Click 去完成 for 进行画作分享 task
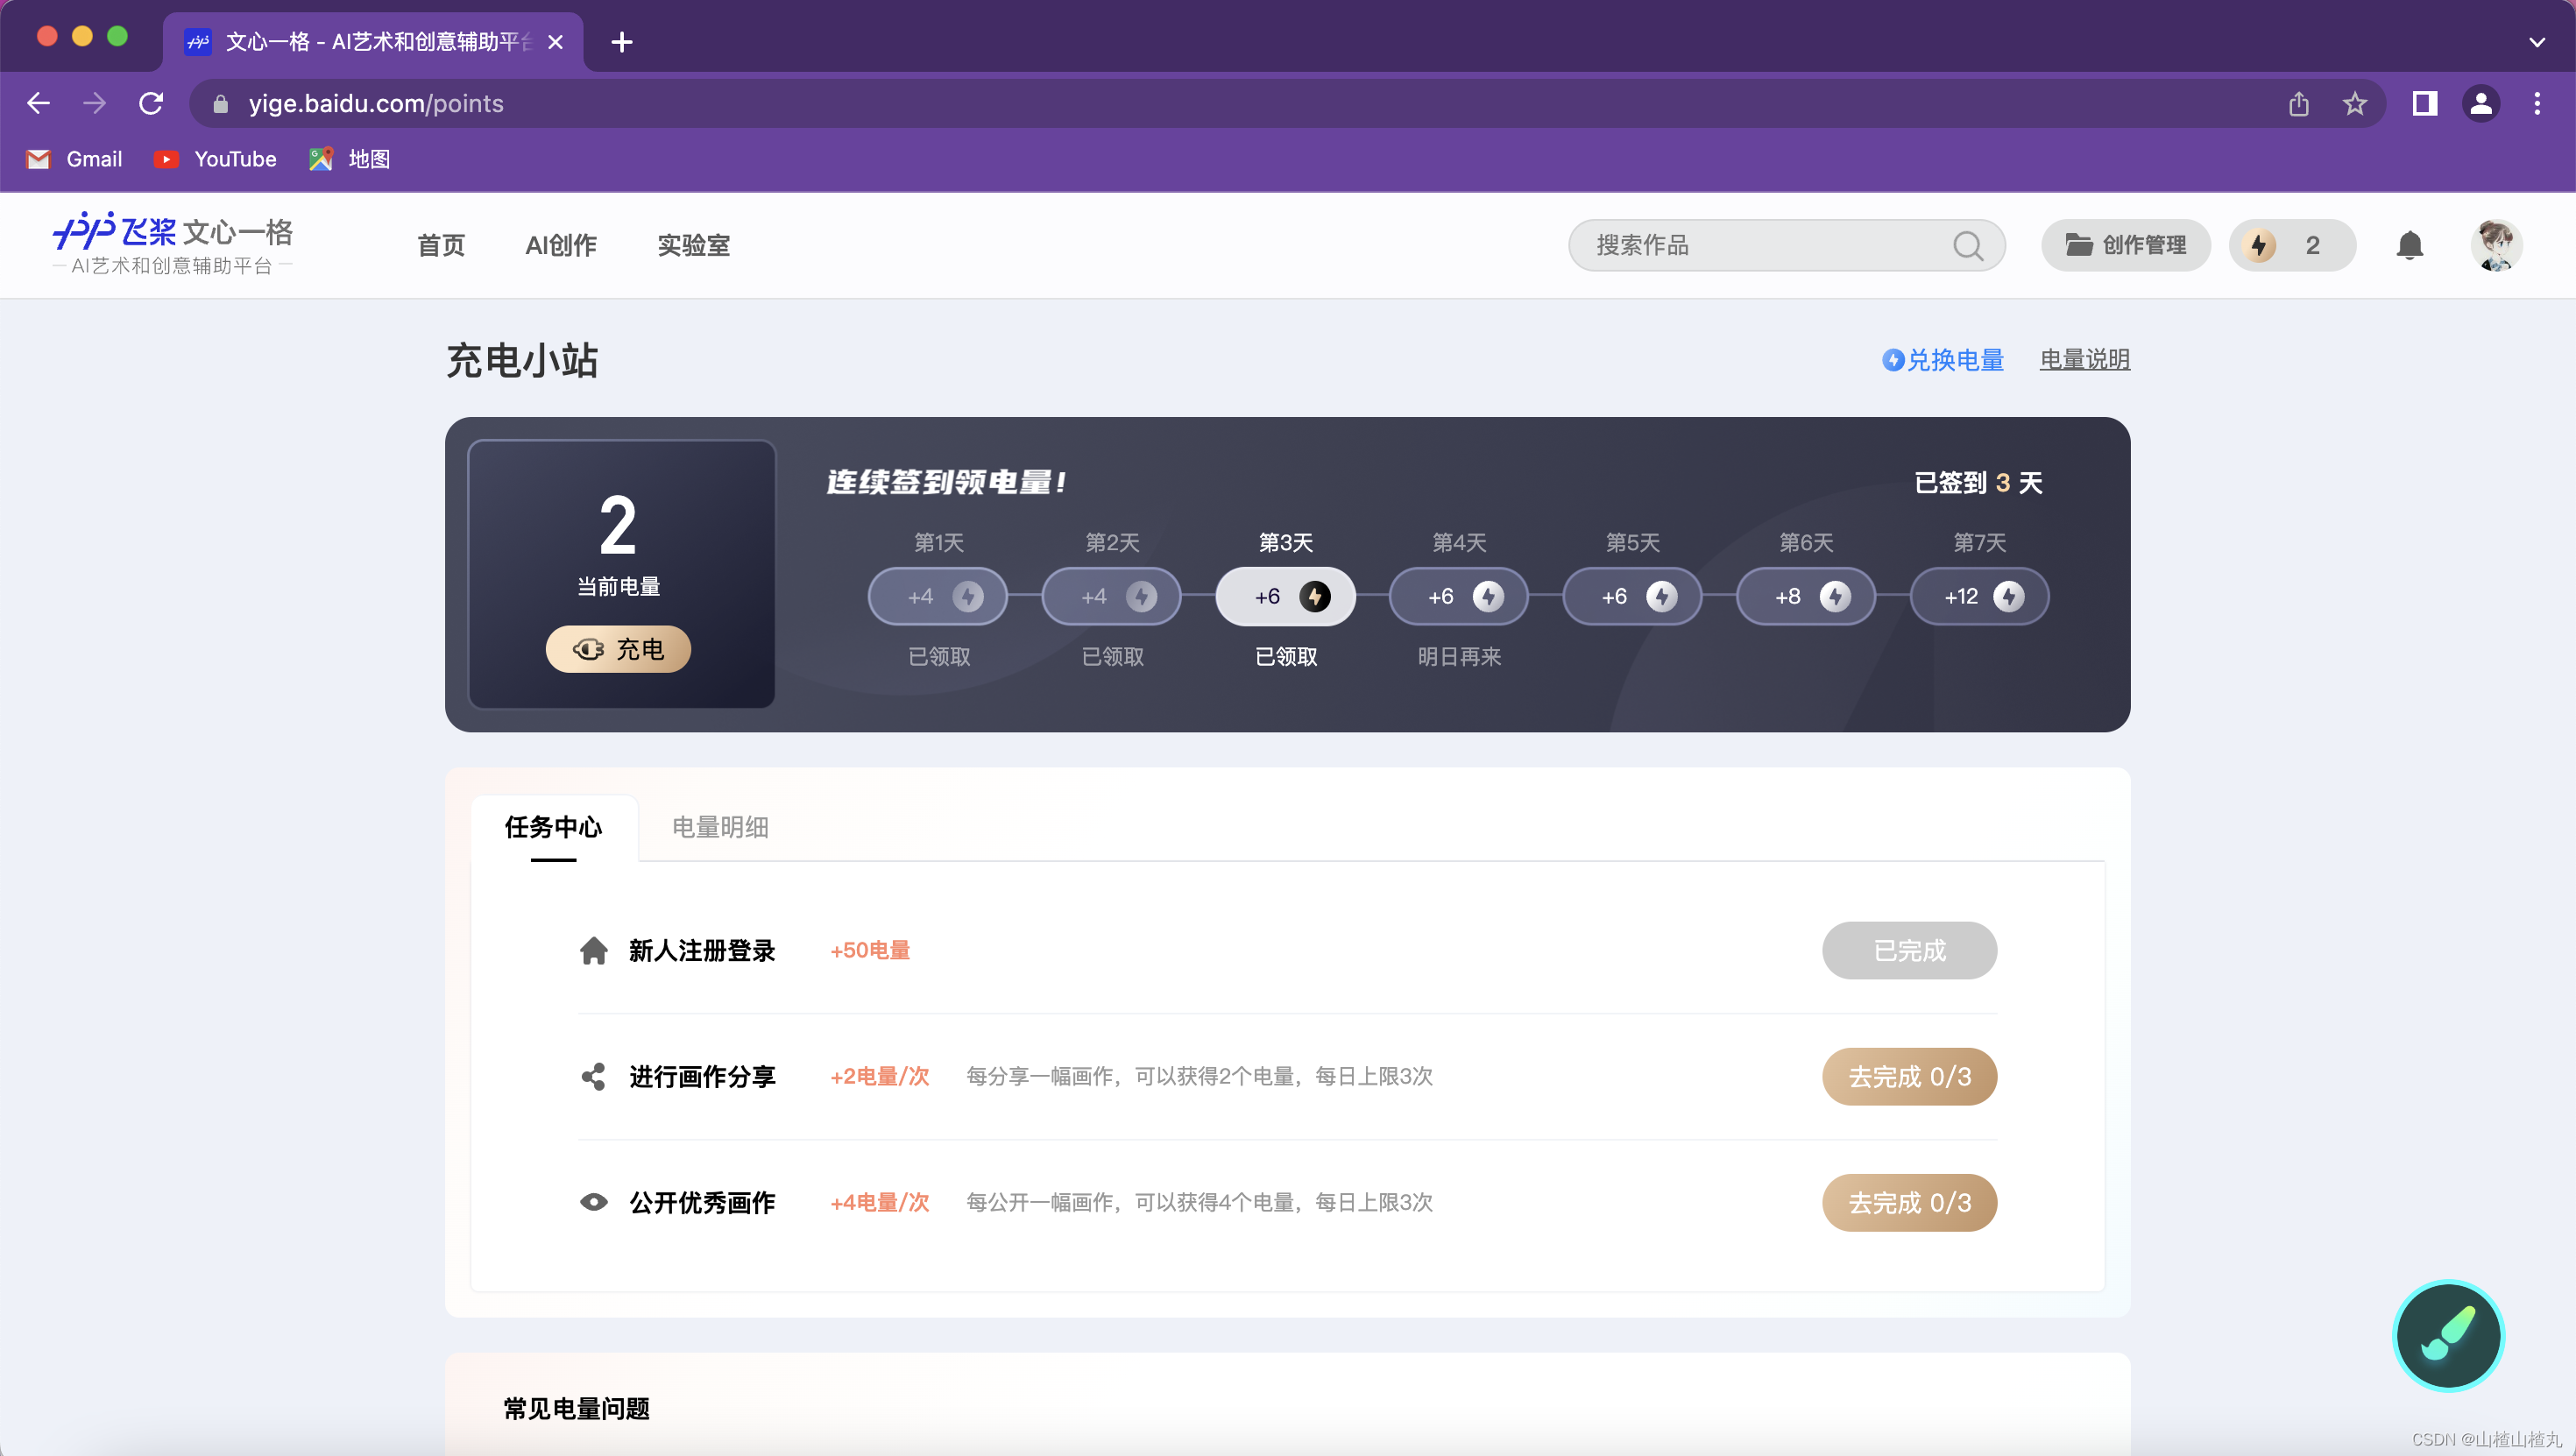 (x=1908, y=1076)
